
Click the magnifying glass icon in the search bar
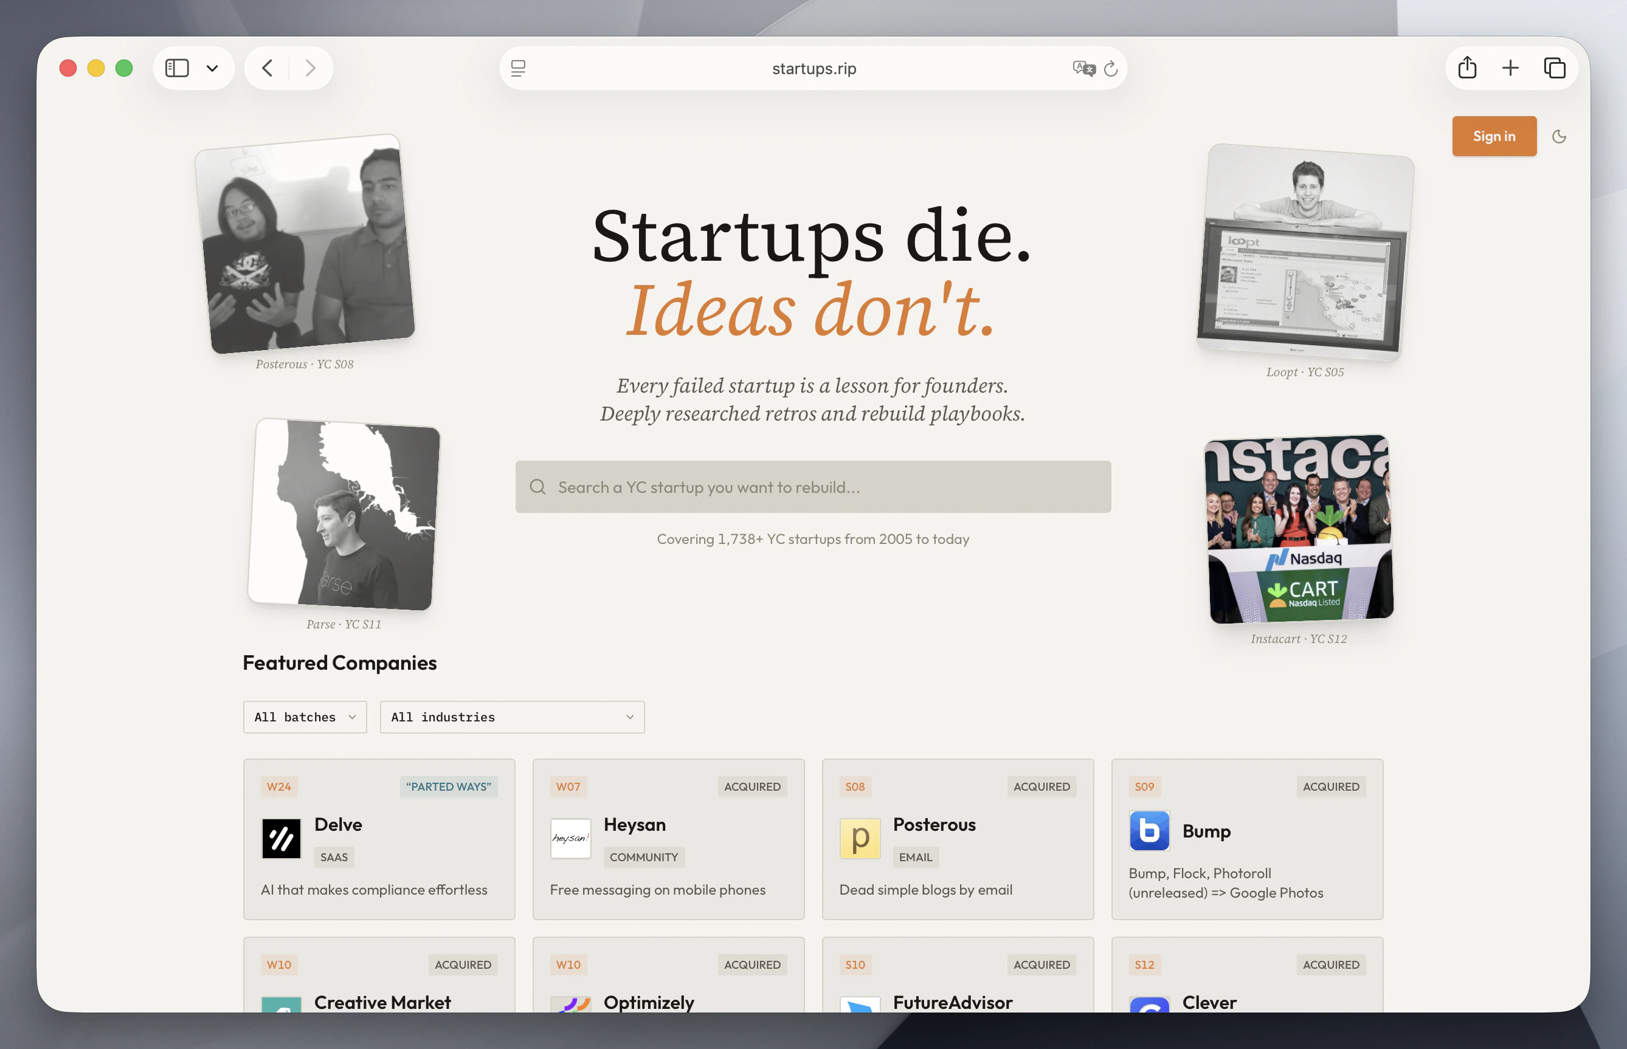(537, 486)
